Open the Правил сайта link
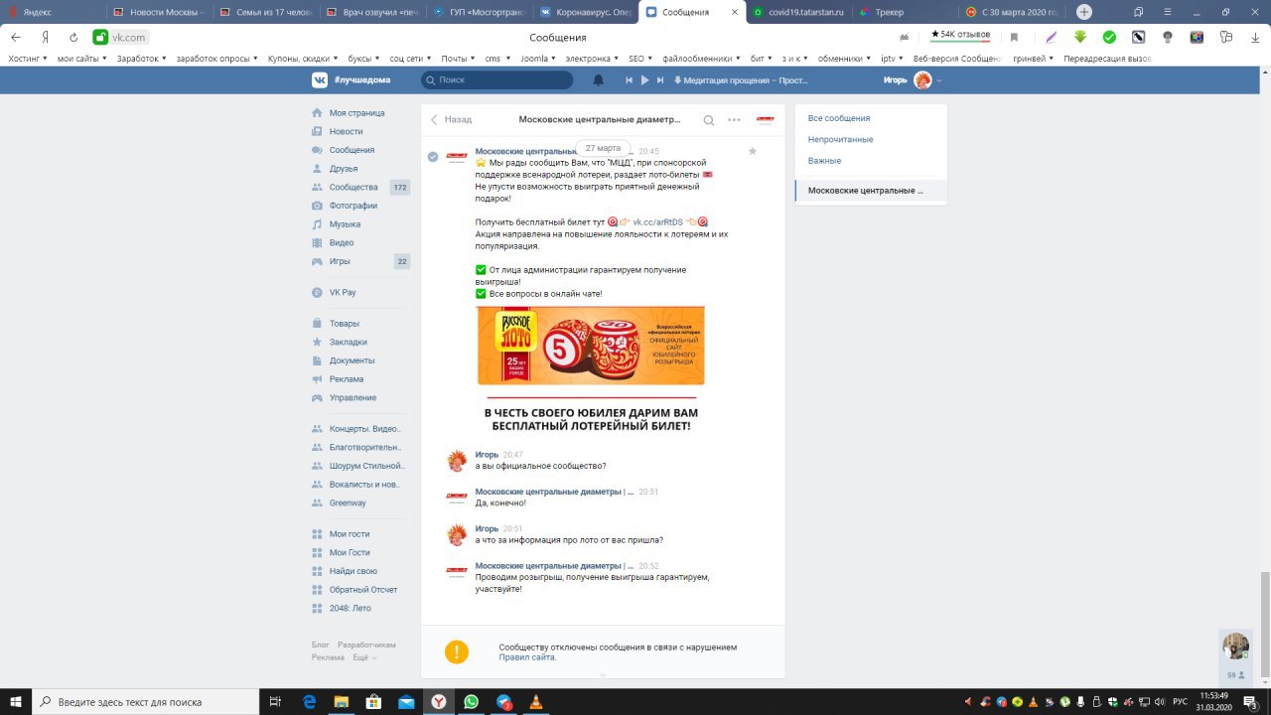The height and width of the screenshot is (715, 1271). 526,657
